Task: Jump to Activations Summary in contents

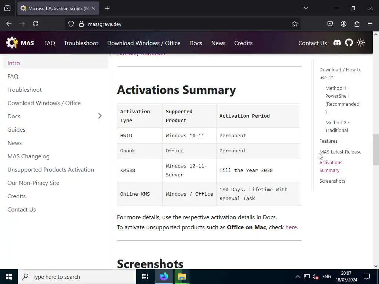Action: (331, 166)
